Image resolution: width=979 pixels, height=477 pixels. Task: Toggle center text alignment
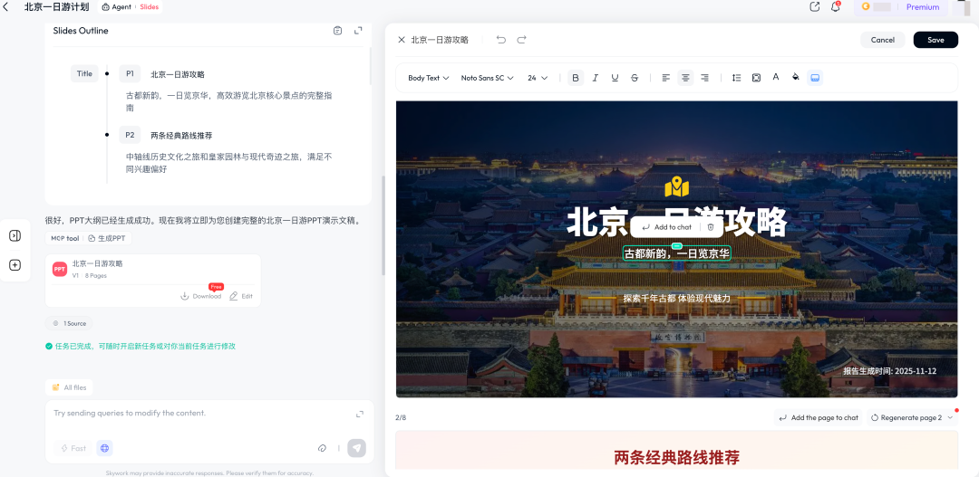tap(685, 78)
